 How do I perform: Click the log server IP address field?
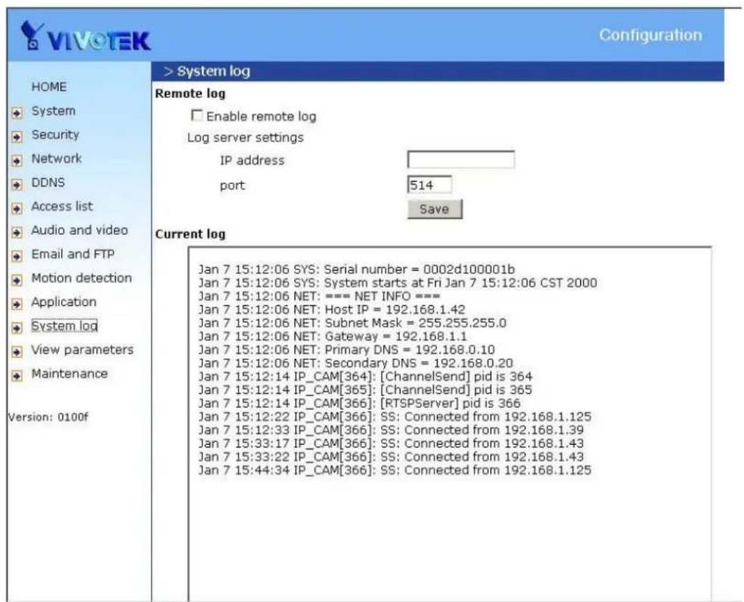point(460,160)
